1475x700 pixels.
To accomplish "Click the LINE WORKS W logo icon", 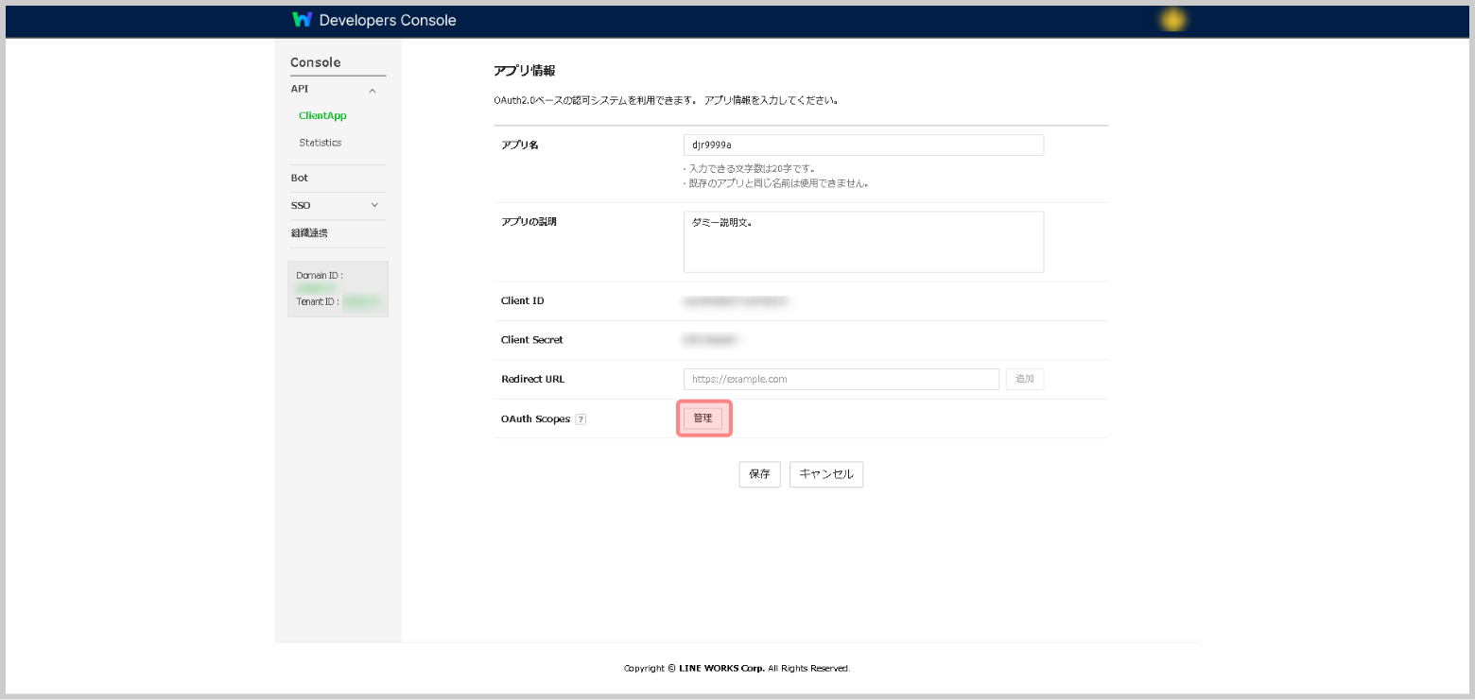I will [x=303, y=20].
